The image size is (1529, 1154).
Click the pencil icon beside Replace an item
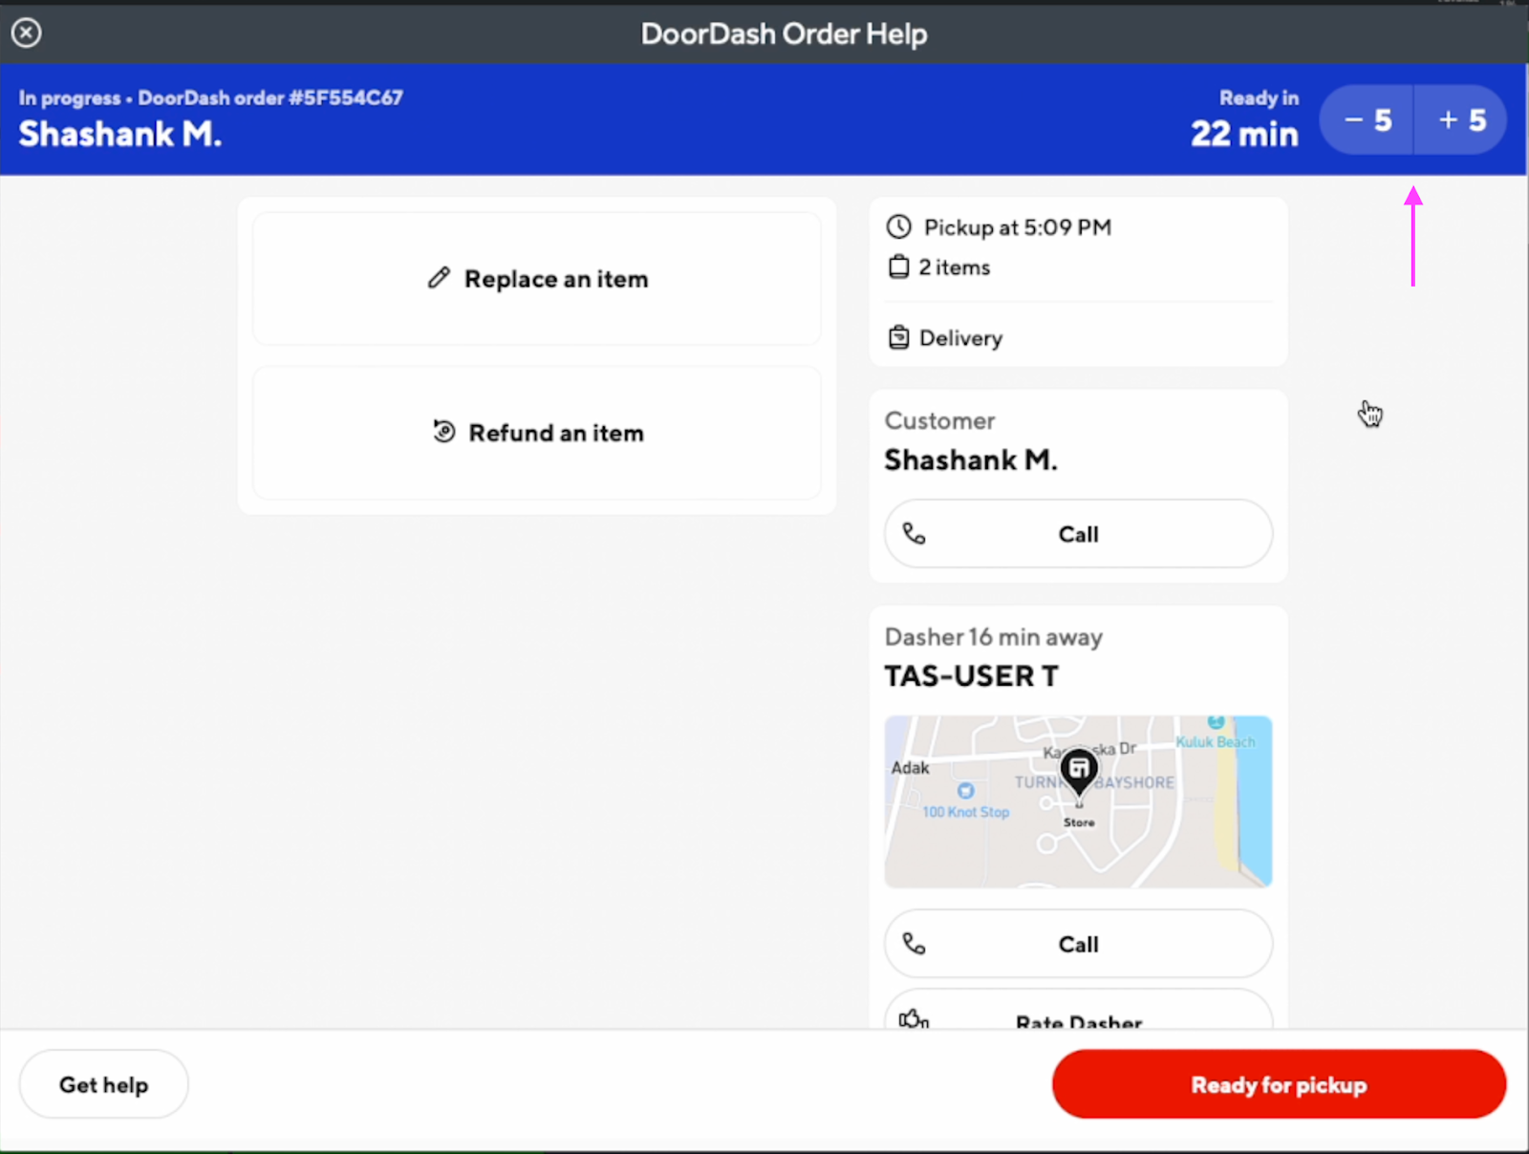[439, 278]
